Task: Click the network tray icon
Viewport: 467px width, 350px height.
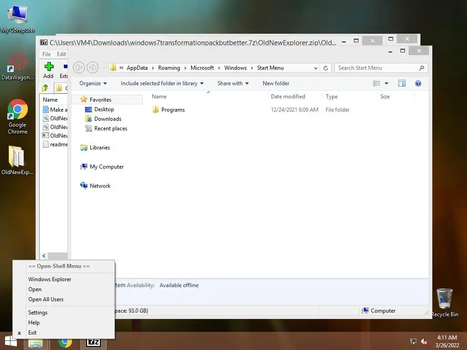Action: pyautogui.click(x=413, y=341)
